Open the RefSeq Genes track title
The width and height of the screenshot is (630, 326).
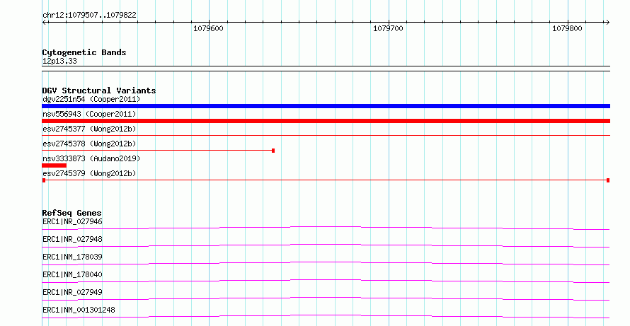click(72, 213)
